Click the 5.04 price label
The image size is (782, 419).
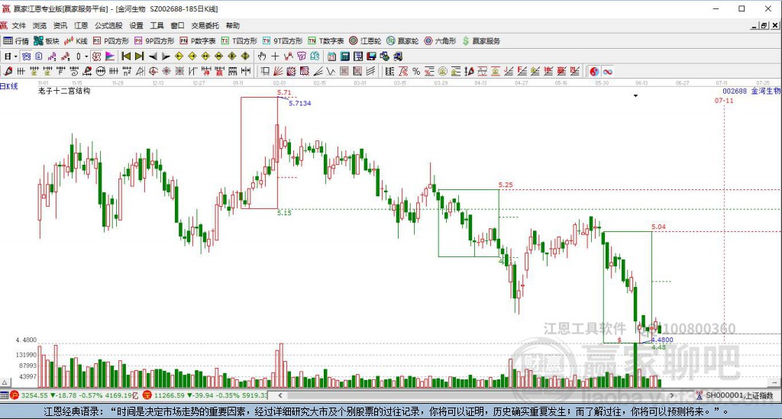point(658,226)
